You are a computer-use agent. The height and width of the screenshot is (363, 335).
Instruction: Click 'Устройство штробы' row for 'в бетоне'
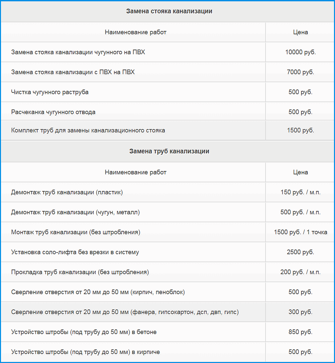[x=84, y=332]
